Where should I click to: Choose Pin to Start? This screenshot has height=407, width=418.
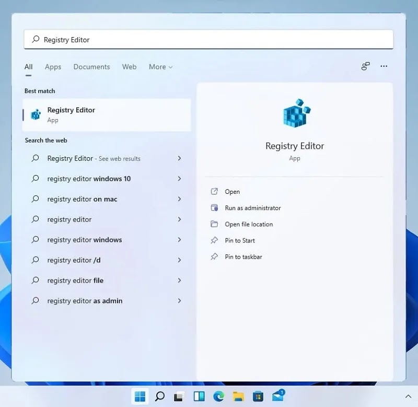240,240
